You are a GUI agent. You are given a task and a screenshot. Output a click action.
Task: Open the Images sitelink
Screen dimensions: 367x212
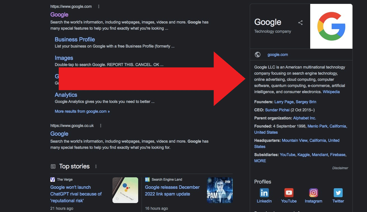tap(64, 58)
